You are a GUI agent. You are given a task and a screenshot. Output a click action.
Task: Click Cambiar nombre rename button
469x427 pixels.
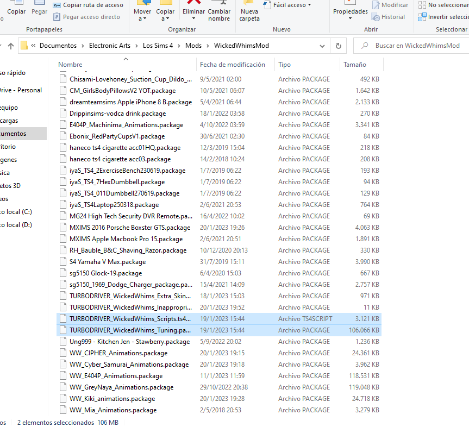pyautogui.click(x=219, y=11)
